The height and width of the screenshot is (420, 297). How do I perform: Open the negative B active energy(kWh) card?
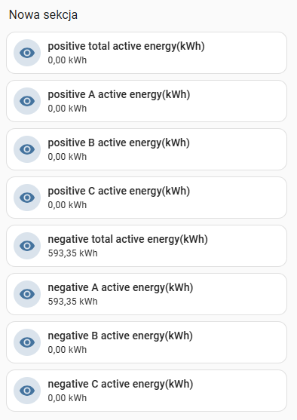[146, 342]
